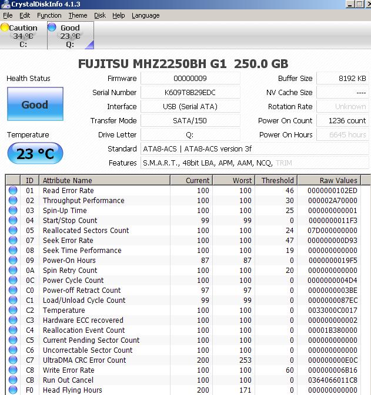This screenshot has height=395, width=371.
Task: Click status orb for Hardware ECC recovered
Action: click(x=13, y=320)
